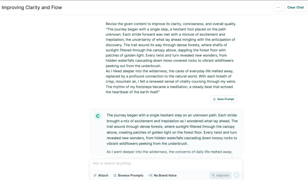308x180 pixels.
Task: Click the bookmark icon beside Save Prompt
Action: click(214, 99)
